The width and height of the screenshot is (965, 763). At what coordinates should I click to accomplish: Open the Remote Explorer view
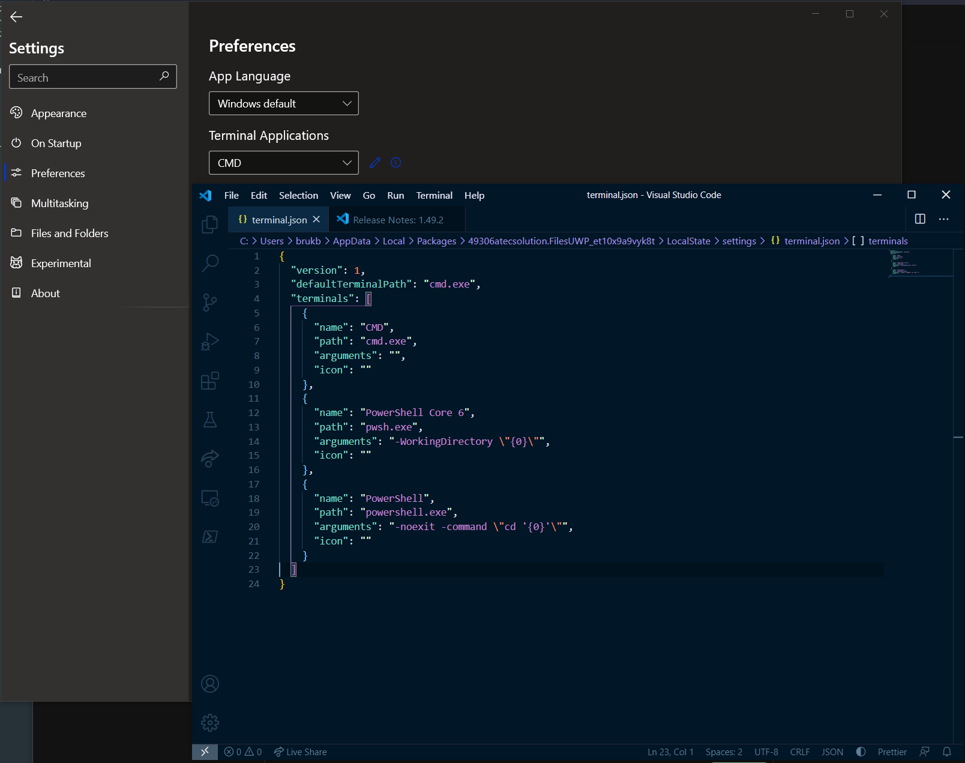pyautogui.click(x=209, y=498)
